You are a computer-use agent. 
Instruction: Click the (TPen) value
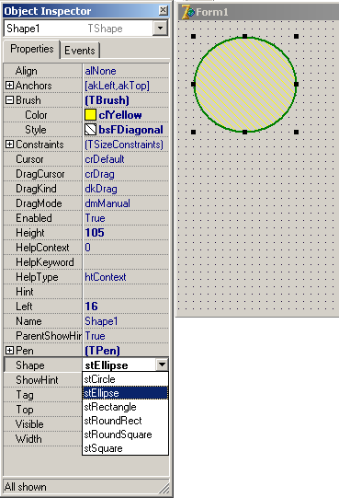102,351
